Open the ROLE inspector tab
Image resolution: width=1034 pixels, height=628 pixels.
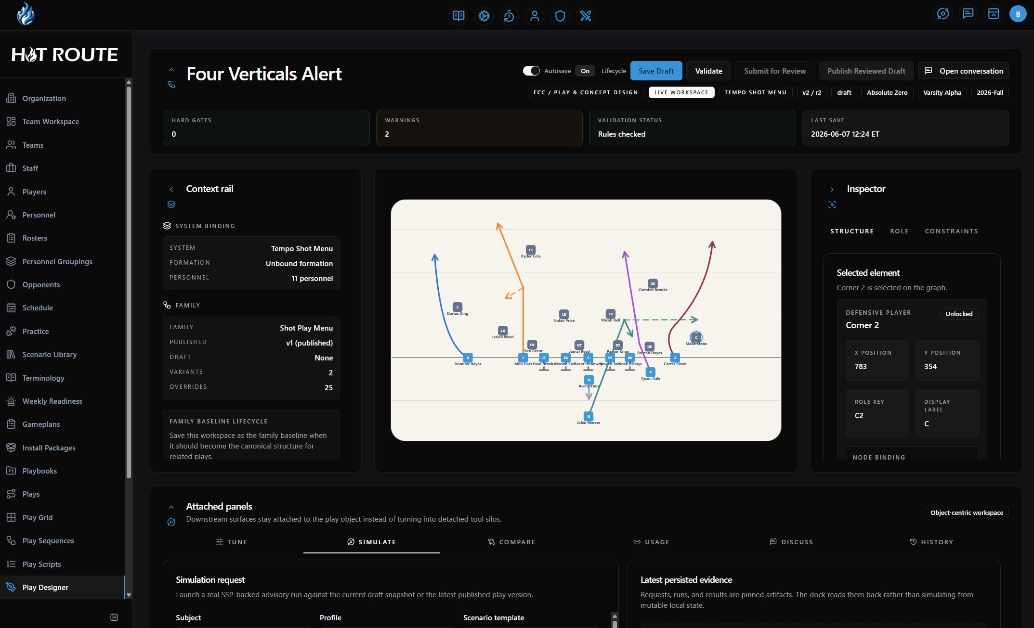tap(899, 231)
